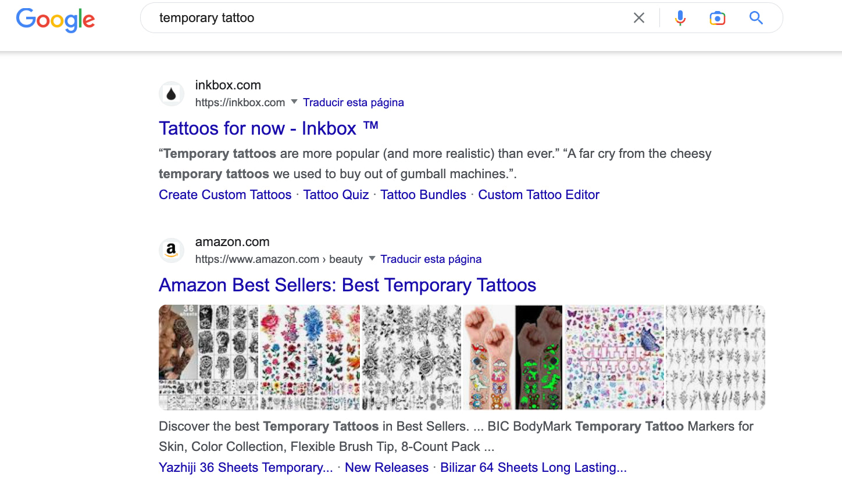Click the amazon.com site favicon
Screen dimensions: 842x491
click(x=171, y=250)
